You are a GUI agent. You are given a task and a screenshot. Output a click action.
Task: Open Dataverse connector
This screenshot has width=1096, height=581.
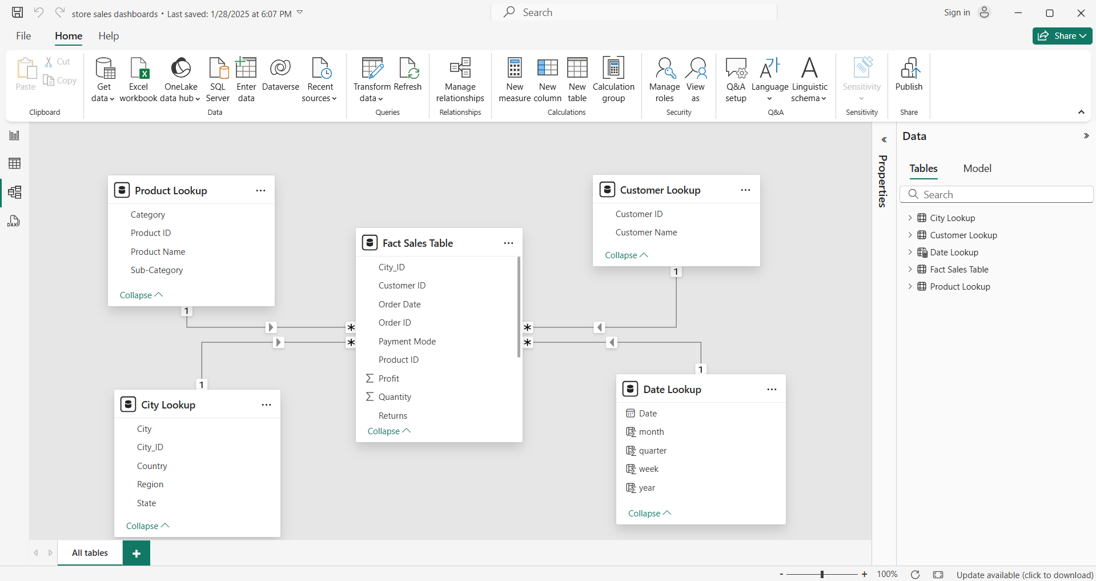[x=280, y=74]
